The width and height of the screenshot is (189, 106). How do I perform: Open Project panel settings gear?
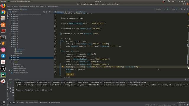click(x=50, y=12)
